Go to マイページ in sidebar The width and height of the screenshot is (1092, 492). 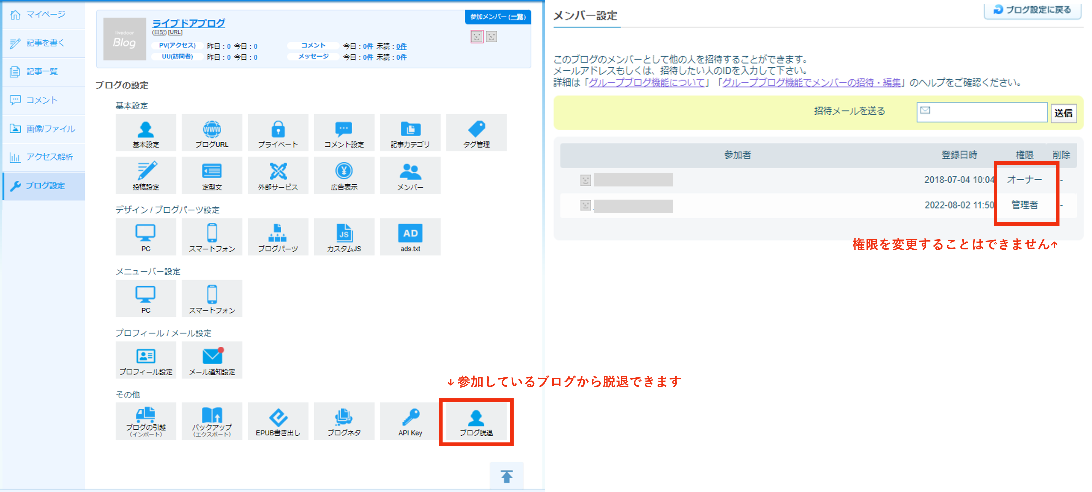click(44, 15)
